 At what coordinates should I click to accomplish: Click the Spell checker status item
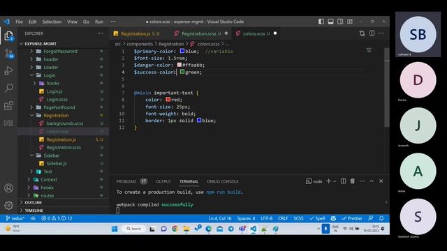coord(317,218)
